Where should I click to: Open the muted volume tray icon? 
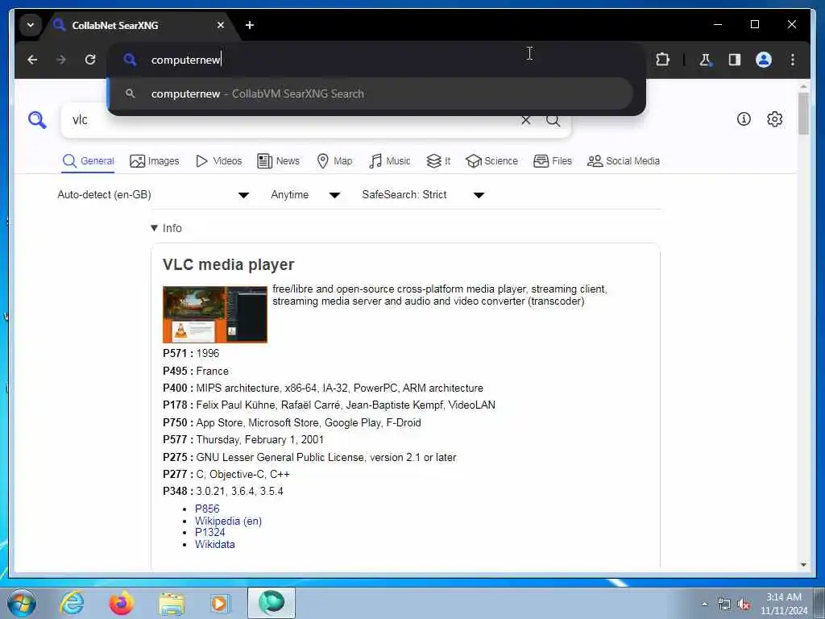pyautogui.click(x=744, y=604)
